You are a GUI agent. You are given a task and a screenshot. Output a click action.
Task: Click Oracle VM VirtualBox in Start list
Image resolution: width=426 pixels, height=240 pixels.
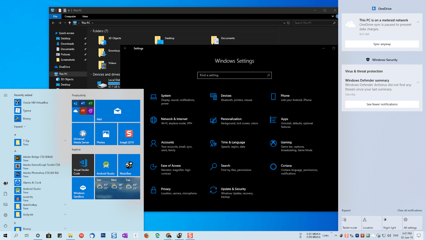(x=35, y=102)
